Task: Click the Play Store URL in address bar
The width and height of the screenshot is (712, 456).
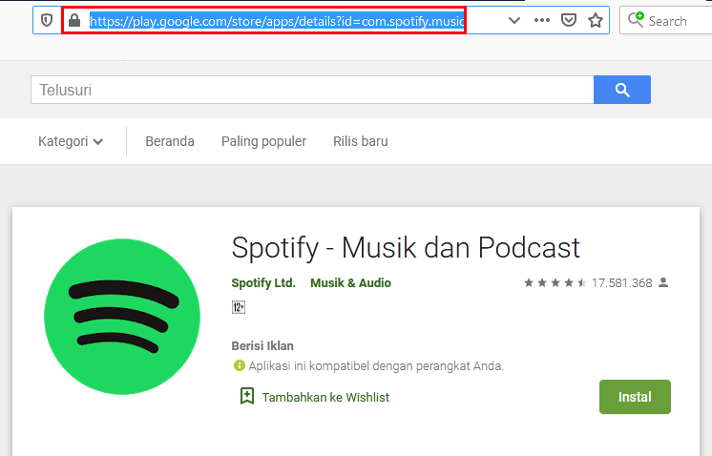Action: [x=277, y=21]
